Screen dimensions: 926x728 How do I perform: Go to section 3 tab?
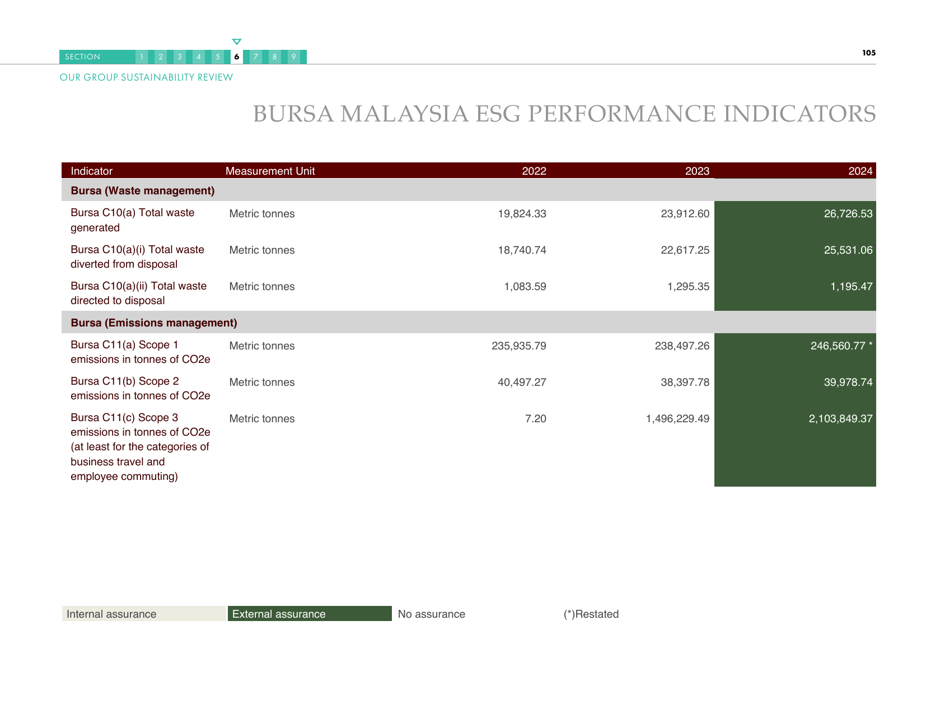(x=180, y=57)
